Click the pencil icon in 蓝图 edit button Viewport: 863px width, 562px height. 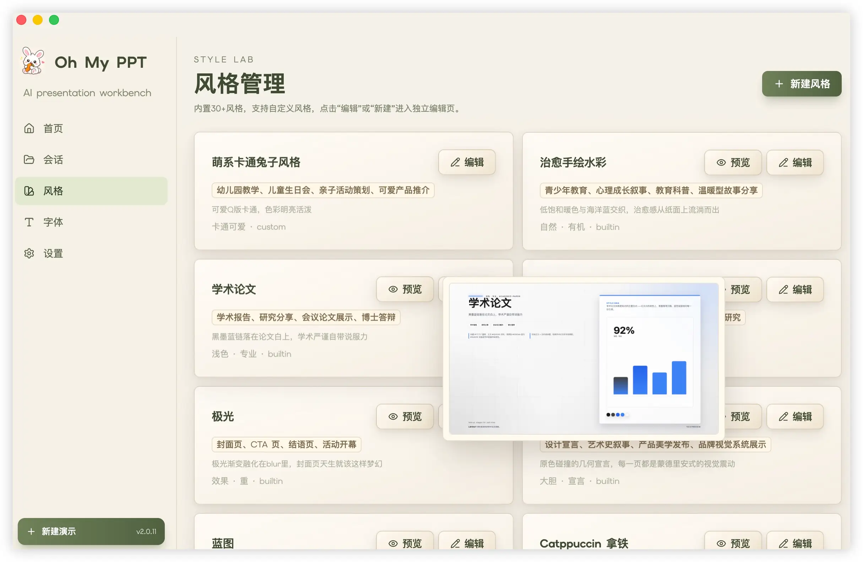(x=455, y=543)
